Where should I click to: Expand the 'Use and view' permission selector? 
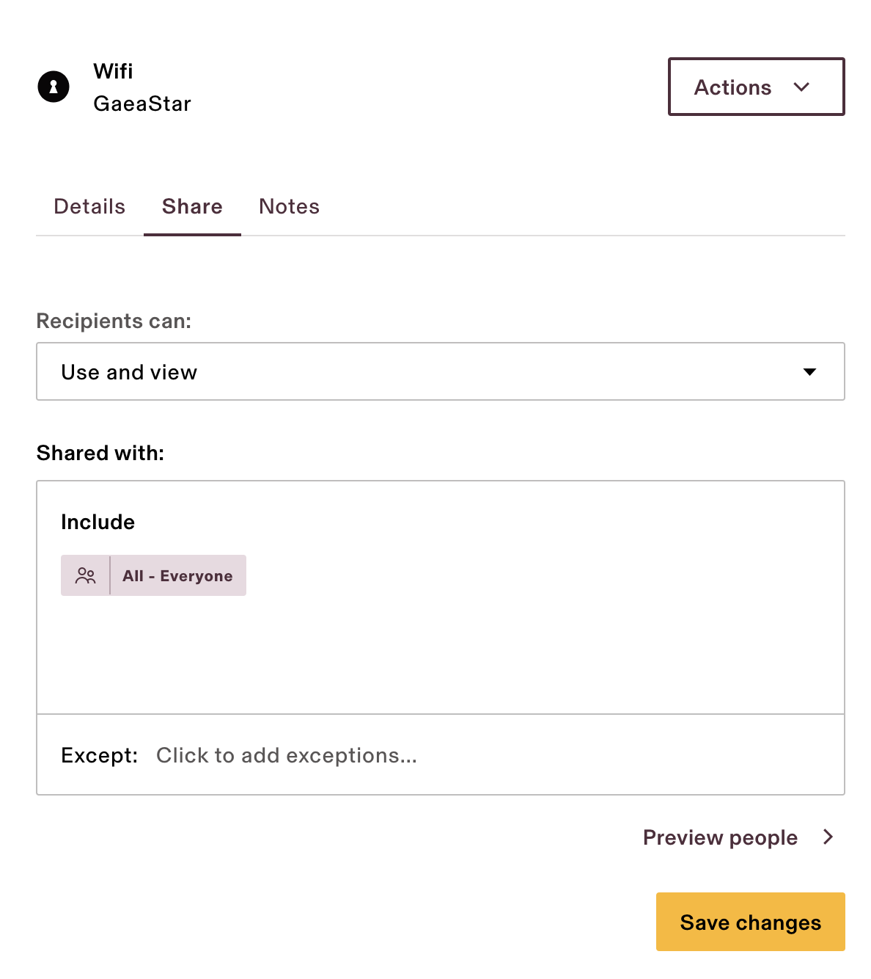[x=440, y=371]
